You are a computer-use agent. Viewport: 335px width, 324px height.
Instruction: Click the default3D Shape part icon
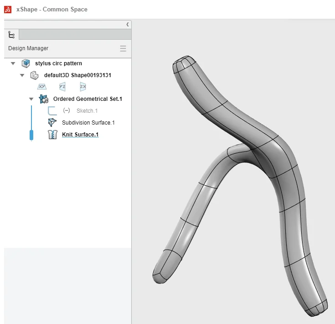pos(34,75)
